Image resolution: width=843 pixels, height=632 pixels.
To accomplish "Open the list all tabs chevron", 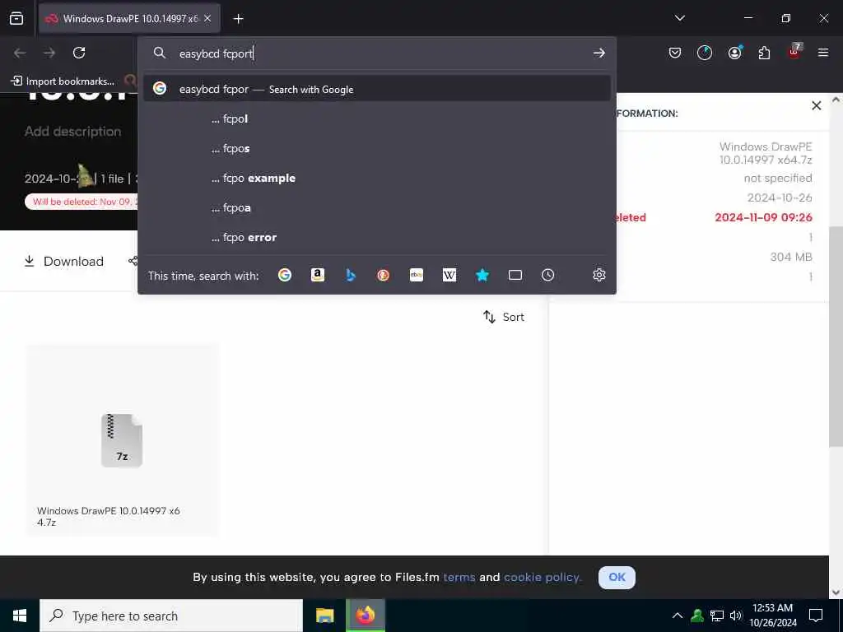I will 679,18.
